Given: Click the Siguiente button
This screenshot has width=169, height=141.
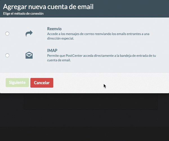Looking at the screenshot, I should (x=17, y=83).
